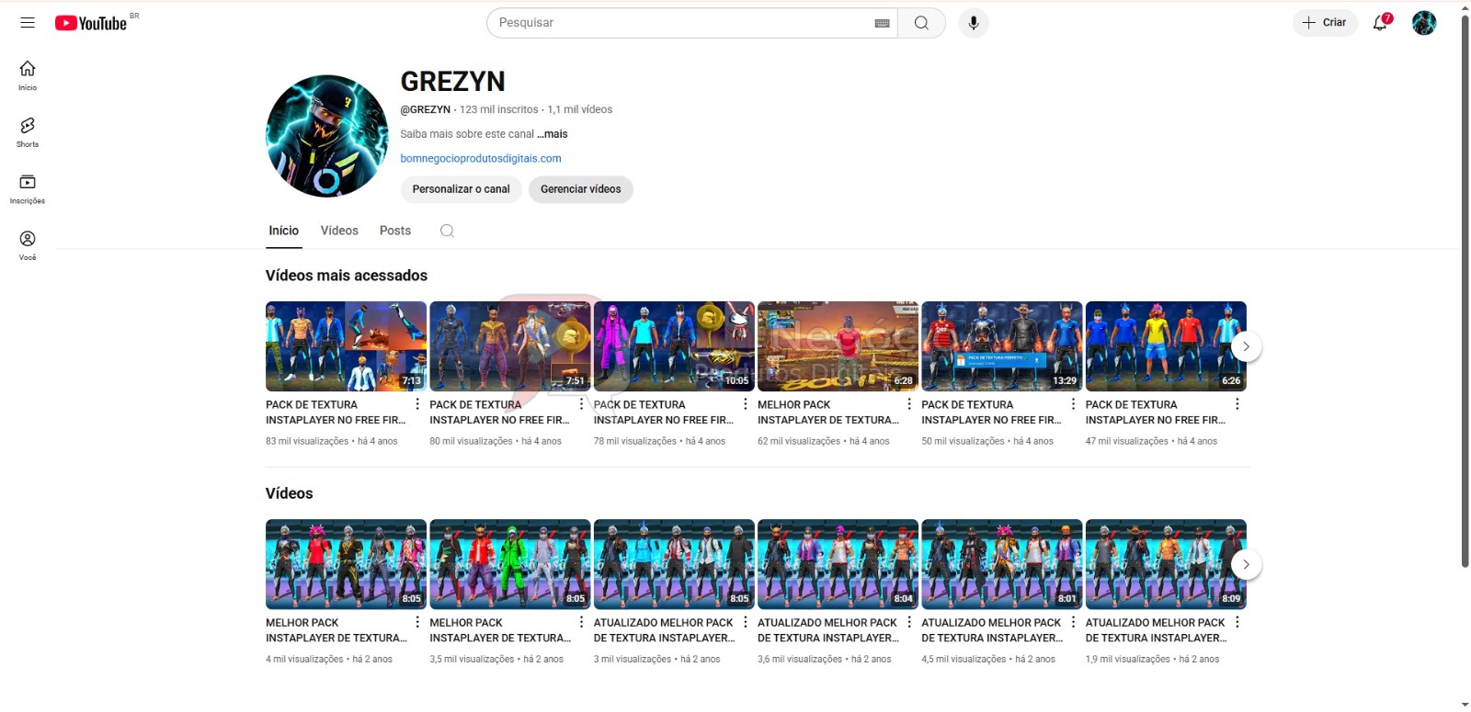Open Inscrições in the sidebar
Screen dimensions: 1471x712
tap(28, 188)
